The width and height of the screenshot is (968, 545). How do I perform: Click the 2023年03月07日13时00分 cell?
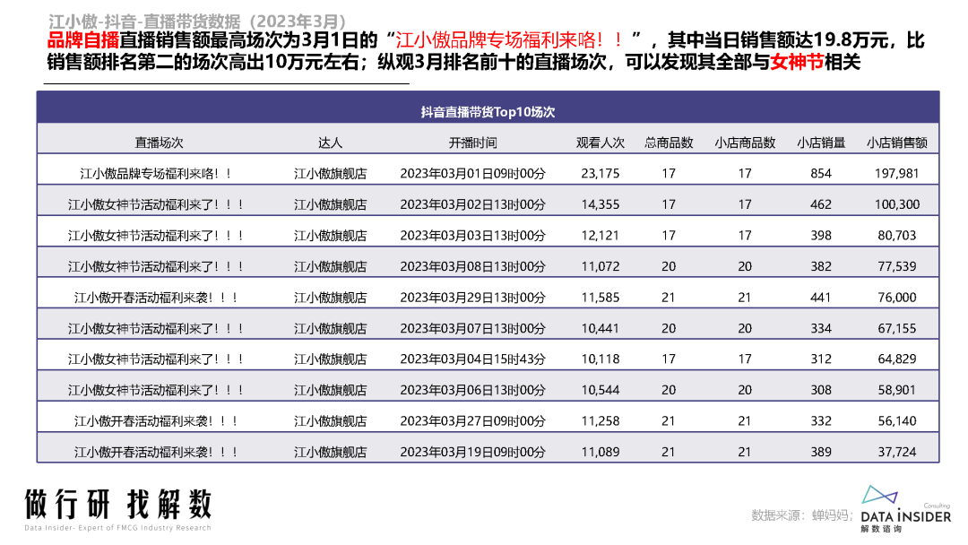coord(473,328)
